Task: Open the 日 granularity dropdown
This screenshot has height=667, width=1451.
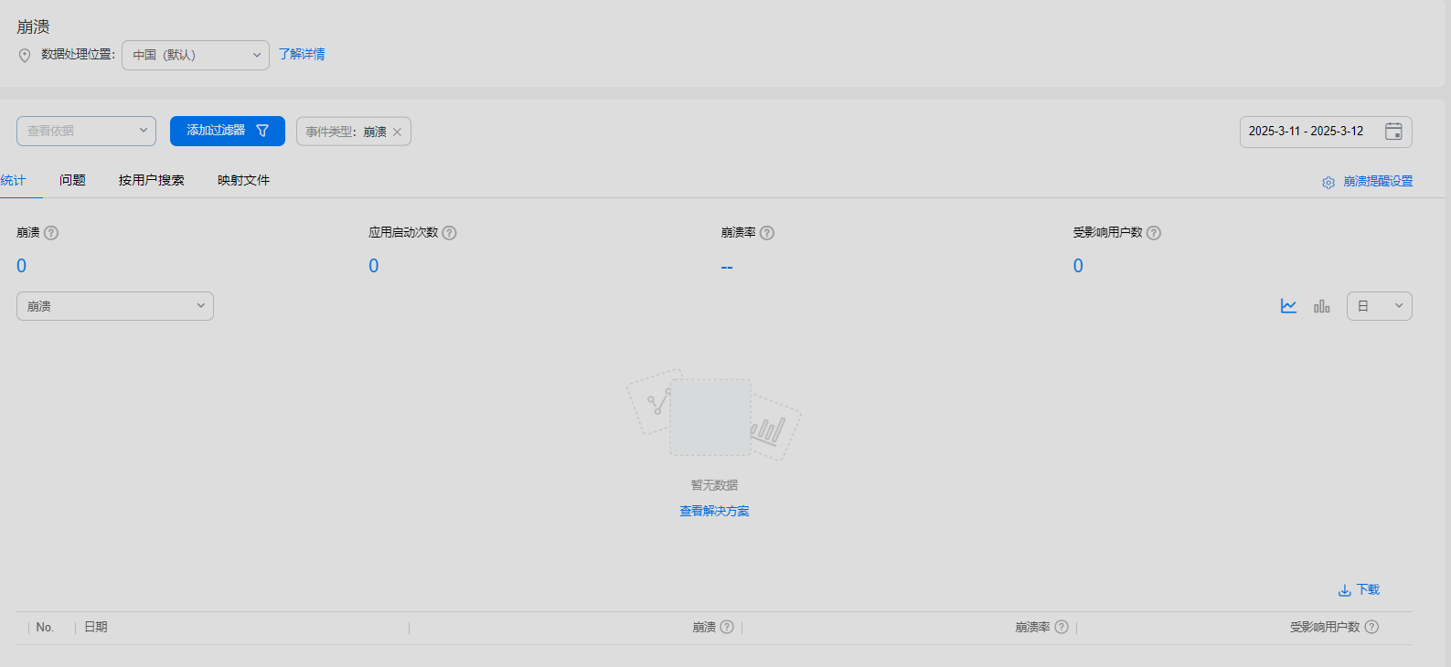Action: click(1379, 306)
